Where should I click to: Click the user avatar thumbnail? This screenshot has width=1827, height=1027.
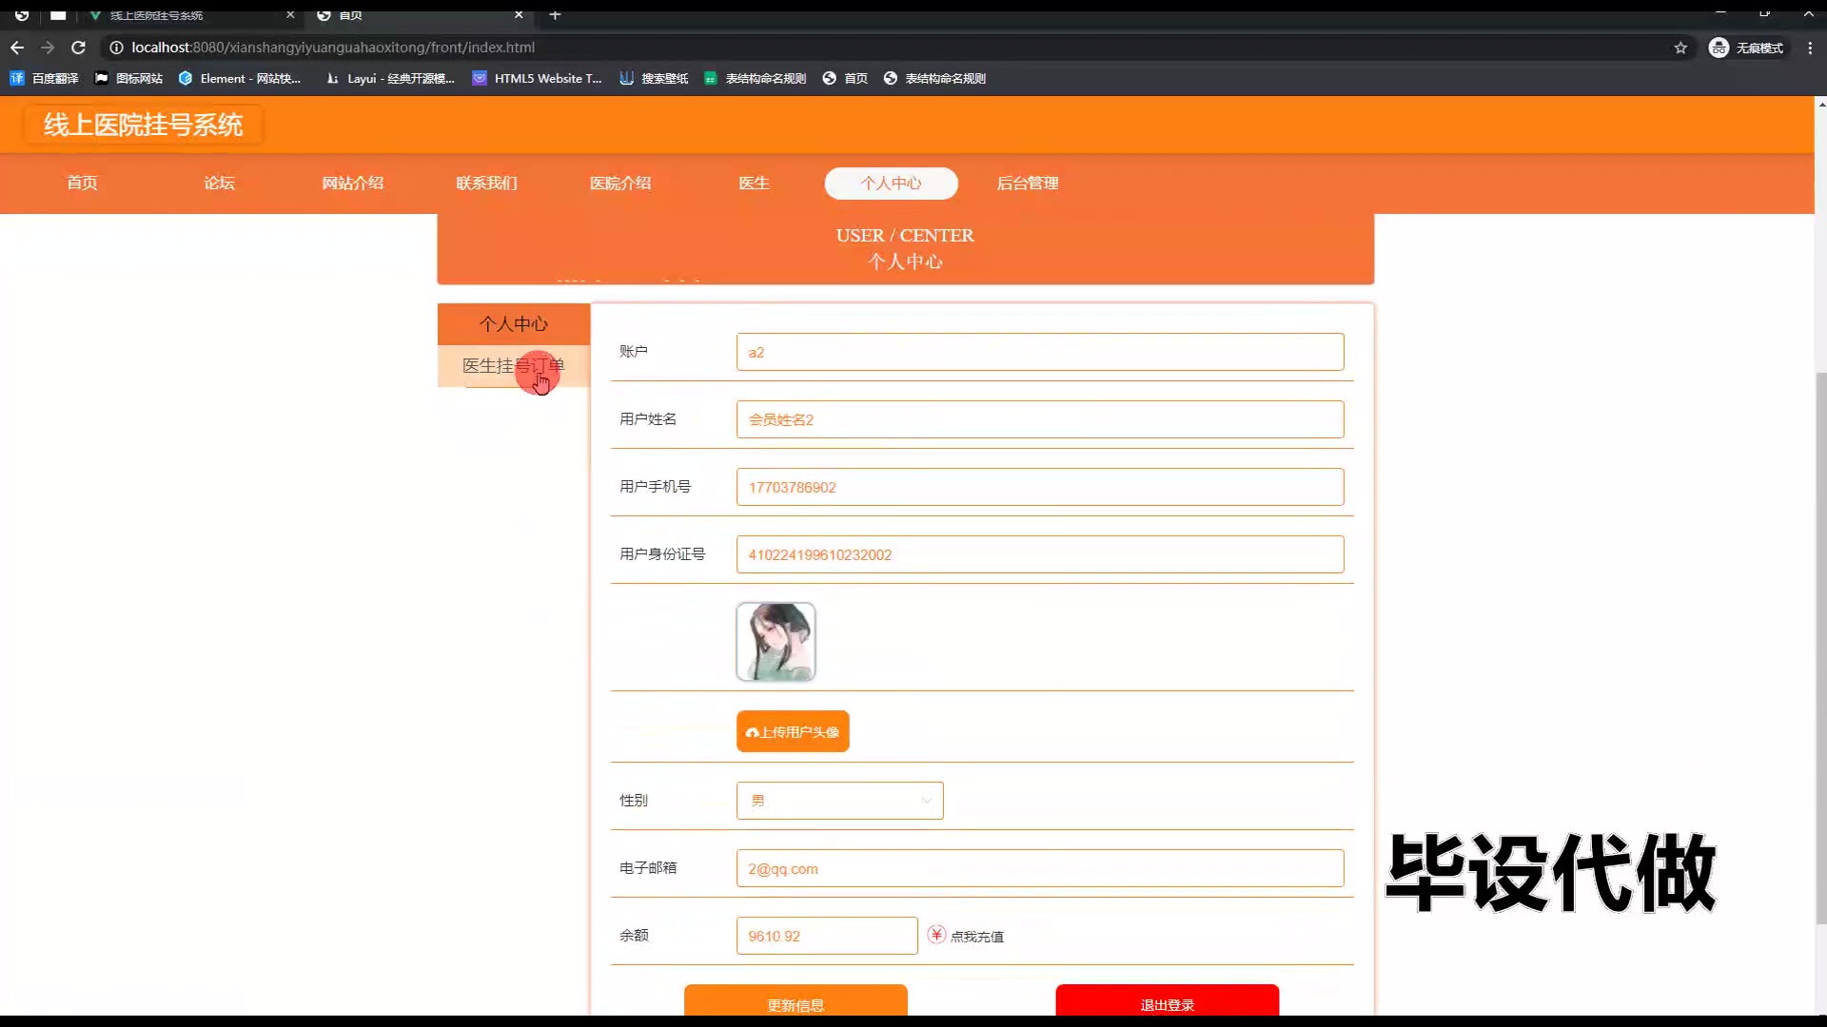click(776, 642)
